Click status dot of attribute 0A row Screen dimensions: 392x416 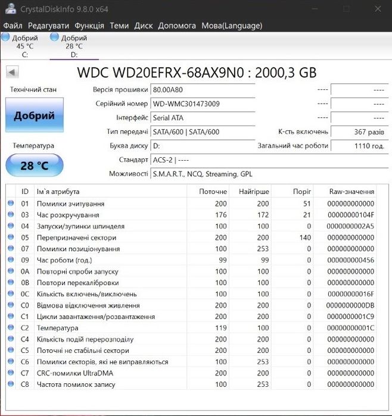pos(11,271)
